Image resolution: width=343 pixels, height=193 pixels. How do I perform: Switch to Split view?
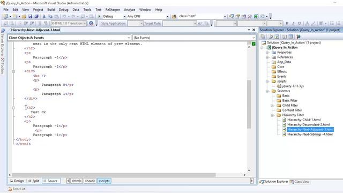click(x=34, y=181)
